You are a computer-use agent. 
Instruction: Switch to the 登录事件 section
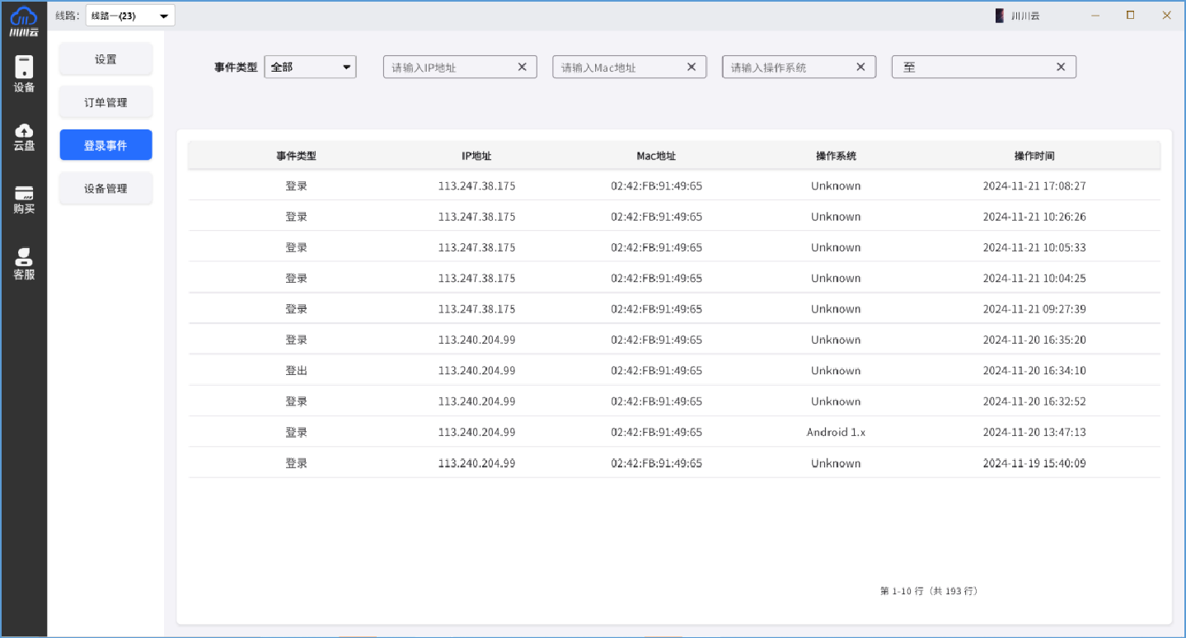point(105,144)
